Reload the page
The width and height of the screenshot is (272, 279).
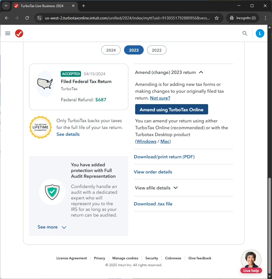pyautogui.click(x=27, y=18)
